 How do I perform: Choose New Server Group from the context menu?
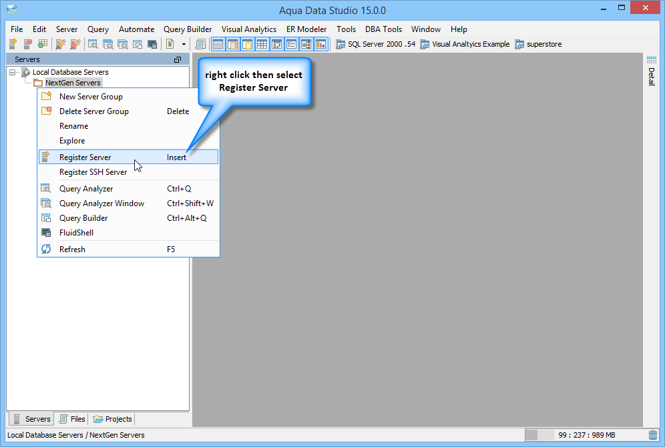128,97
